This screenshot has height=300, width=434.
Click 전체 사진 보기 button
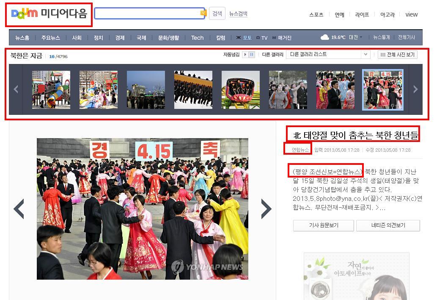[398, 55]
